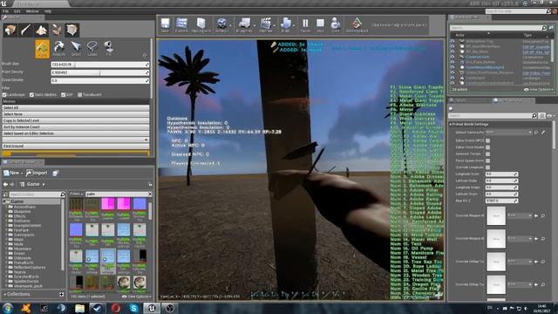Open the Window menu
This screenshot has height=314, width=558.
32,11
